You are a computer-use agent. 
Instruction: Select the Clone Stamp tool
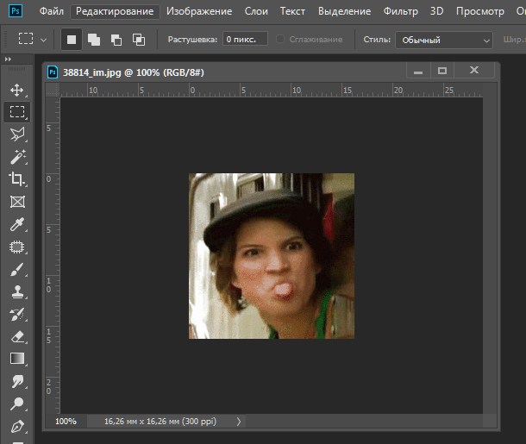point(16,291)
